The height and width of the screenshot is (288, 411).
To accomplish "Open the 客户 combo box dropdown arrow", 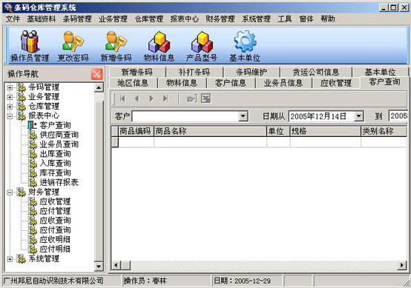I will [x=243, y=116].
